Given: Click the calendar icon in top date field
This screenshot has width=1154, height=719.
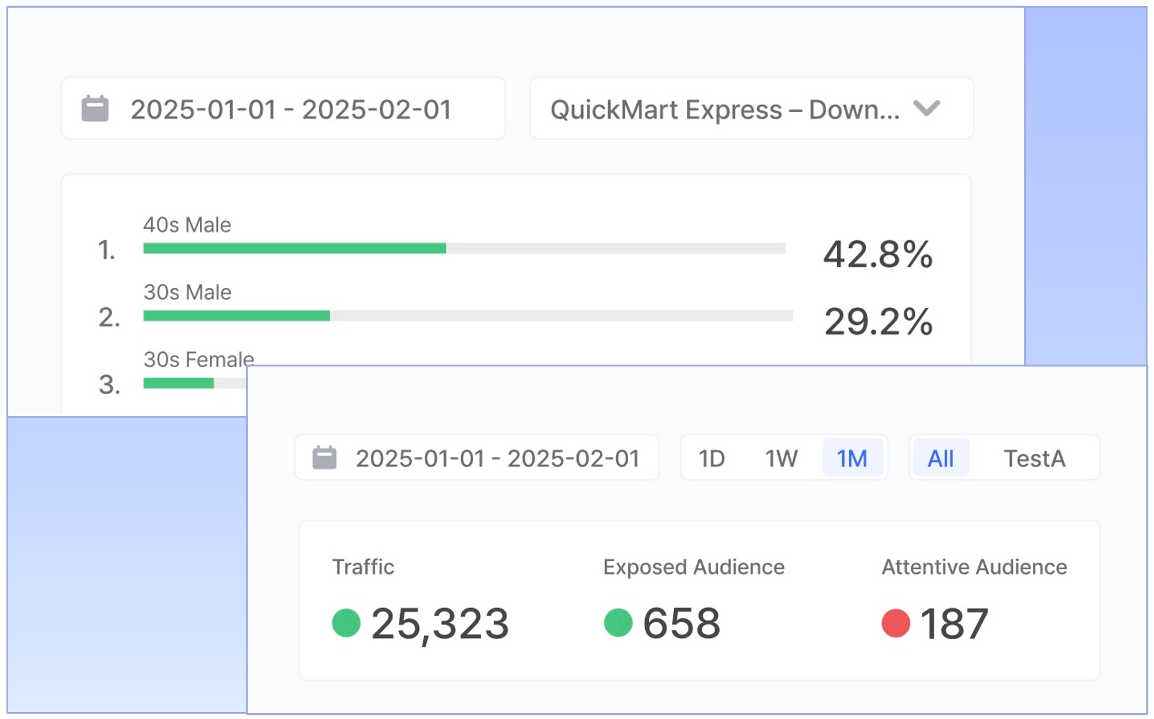Looking at the screenshot, I should pos(95,109).
